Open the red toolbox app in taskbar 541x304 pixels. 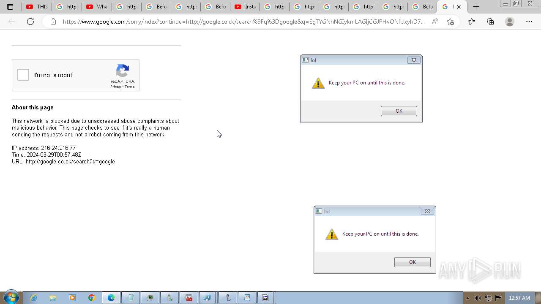pos(189,298)
